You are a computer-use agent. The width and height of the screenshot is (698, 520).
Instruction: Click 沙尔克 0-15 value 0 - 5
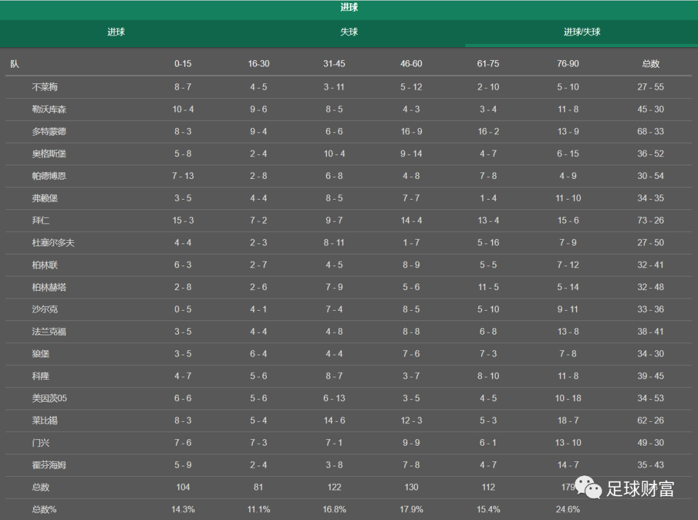(183, 309)
